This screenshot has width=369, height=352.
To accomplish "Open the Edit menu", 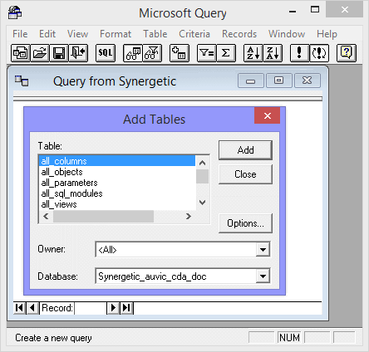I will click(47, 34).
